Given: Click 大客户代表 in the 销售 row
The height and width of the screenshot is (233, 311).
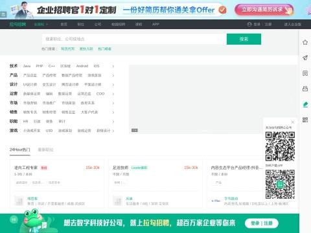Looking at the screenshot, I should pyautogui.click(x=89, y=112).
